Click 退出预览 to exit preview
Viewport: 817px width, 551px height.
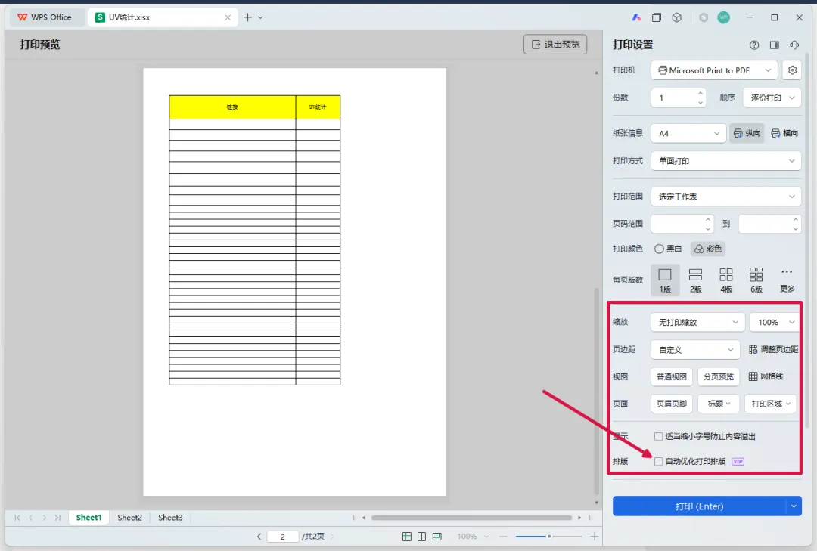555,45
